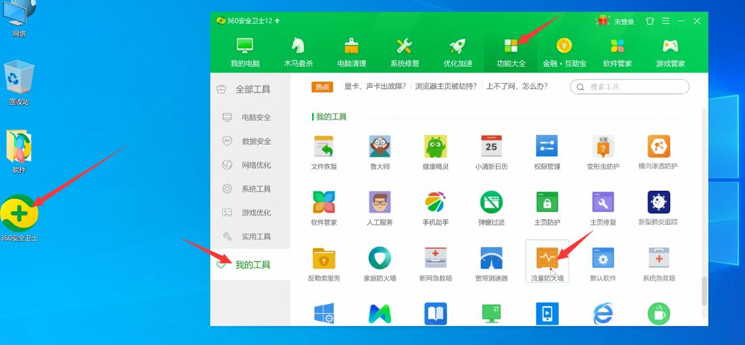Open the 上不了网,怎么办? link
The width and height of the screenshot is (745, 345).
tap(517, 86)
